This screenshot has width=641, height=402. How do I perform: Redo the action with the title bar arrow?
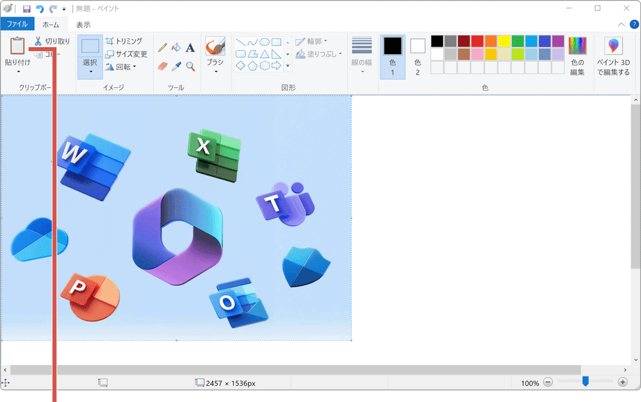pos(53,9)
